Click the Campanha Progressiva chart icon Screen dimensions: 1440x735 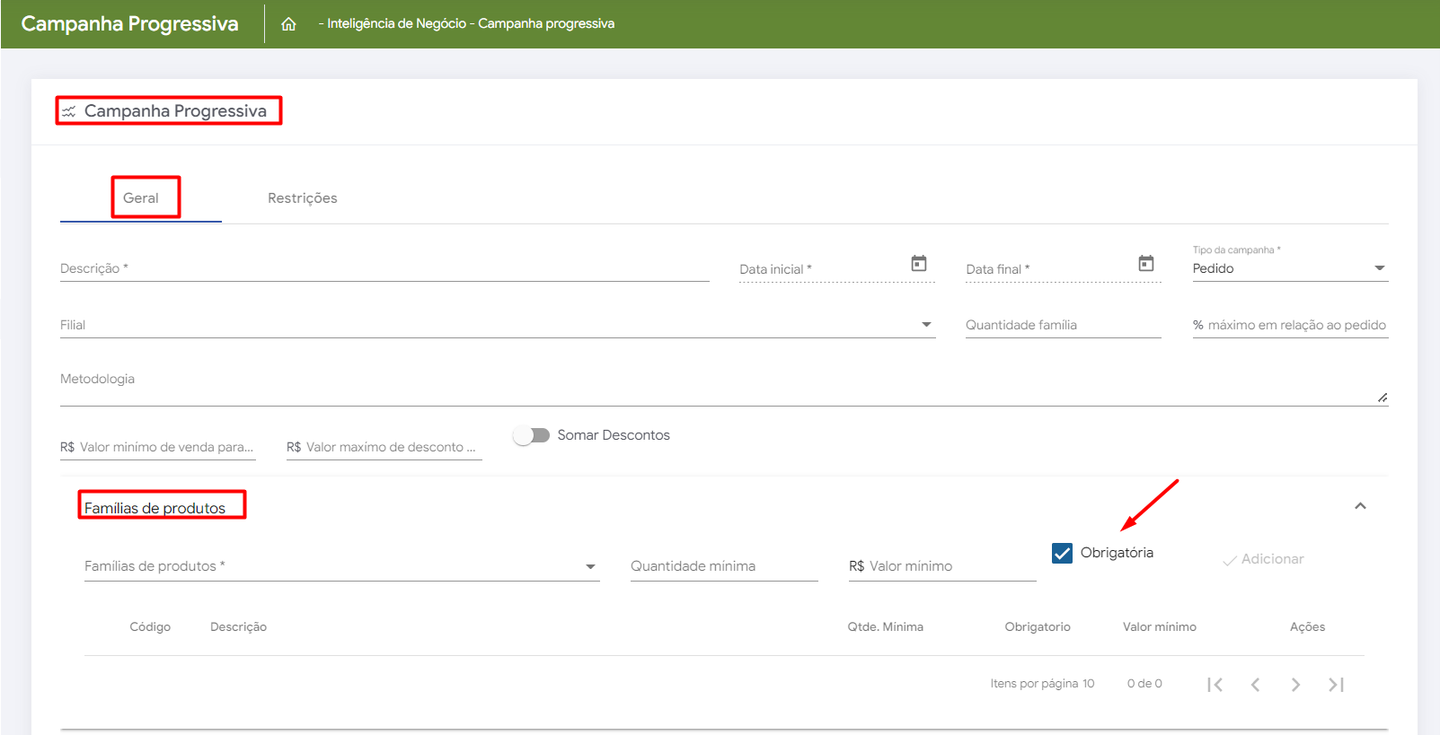pyautogui.click(x=69, y=111)
